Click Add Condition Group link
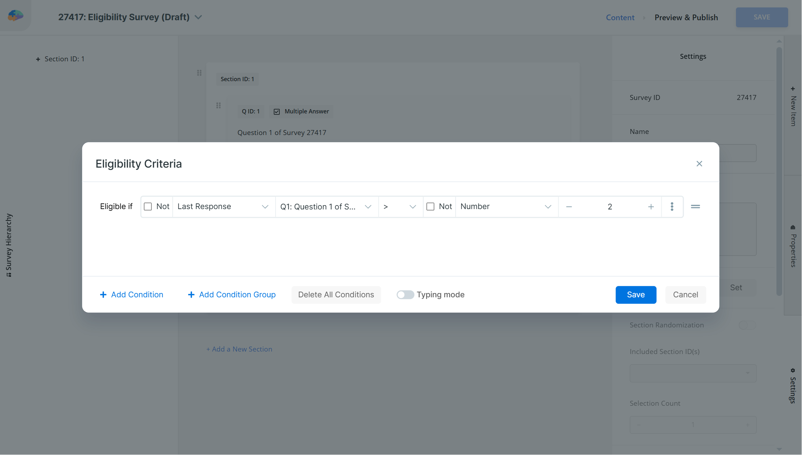This screenshot has height=455, width=802. pos(237,295)
